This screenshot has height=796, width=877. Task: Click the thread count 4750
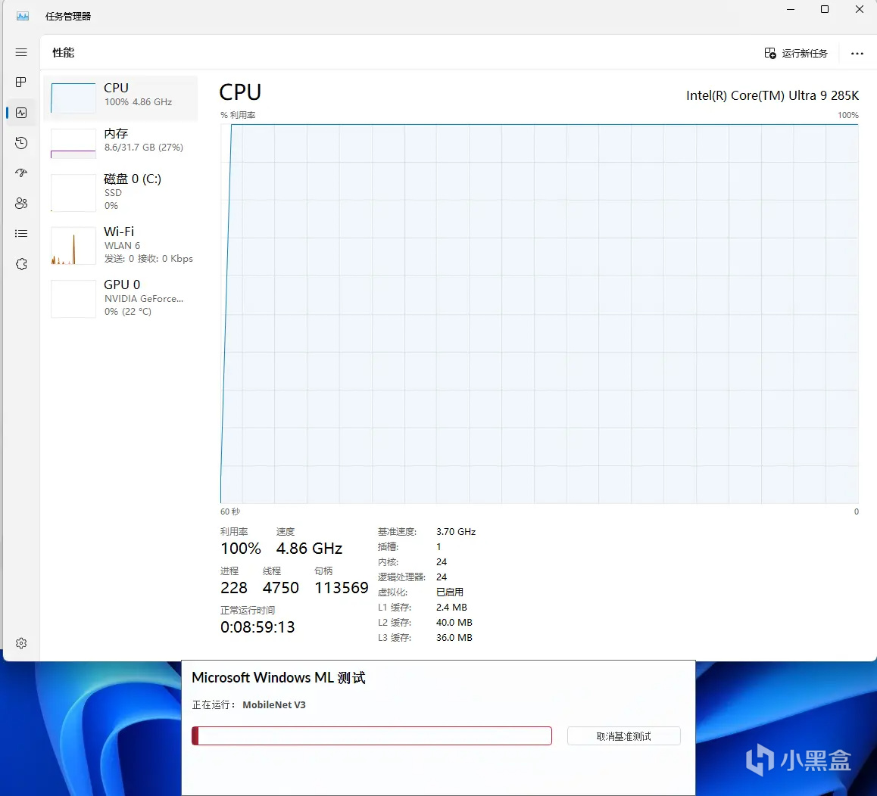tap(281, 587)
